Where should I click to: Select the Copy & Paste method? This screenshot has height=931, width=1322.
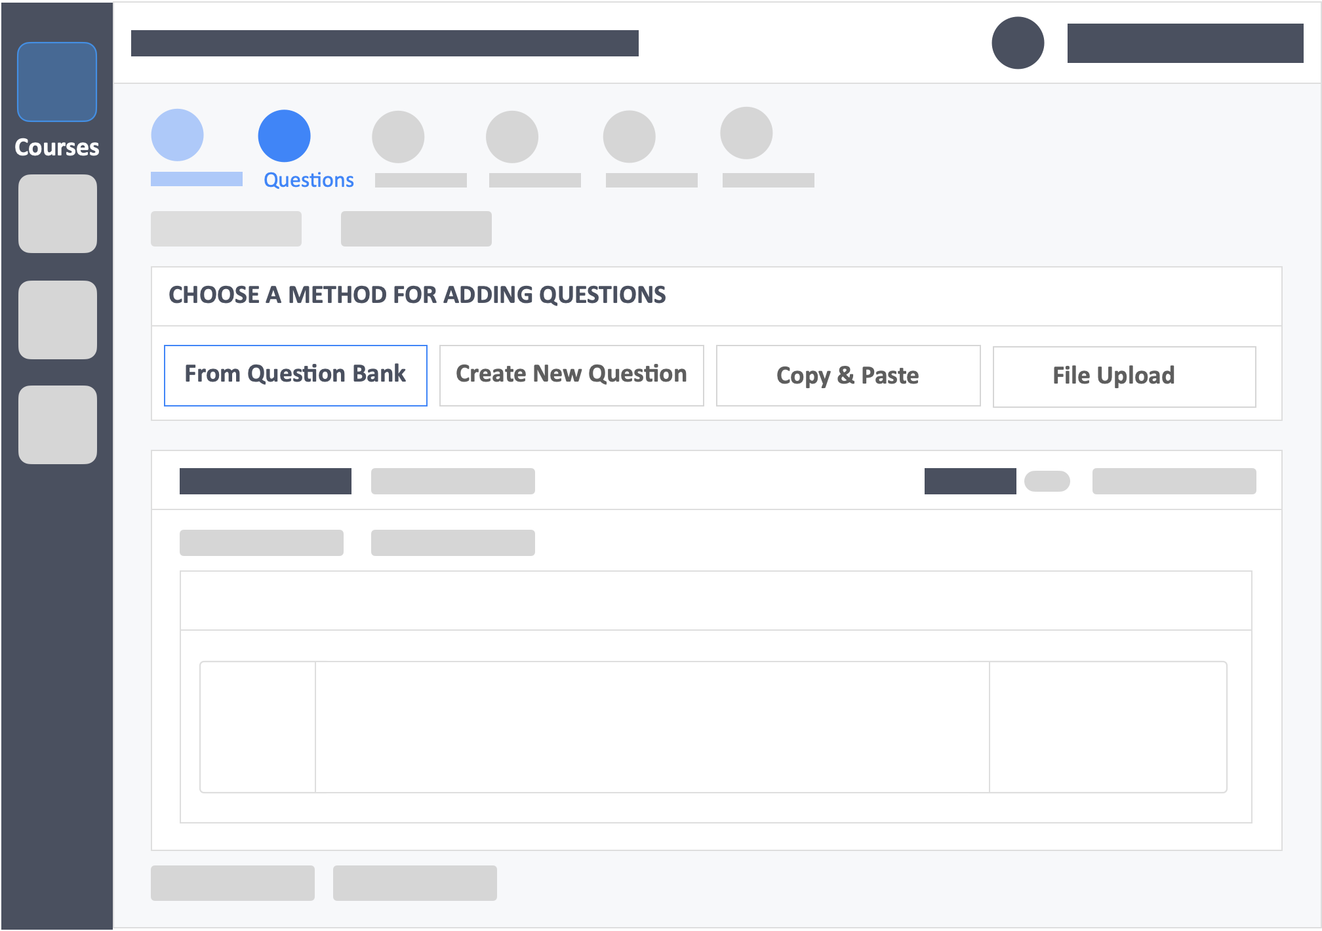849,376
